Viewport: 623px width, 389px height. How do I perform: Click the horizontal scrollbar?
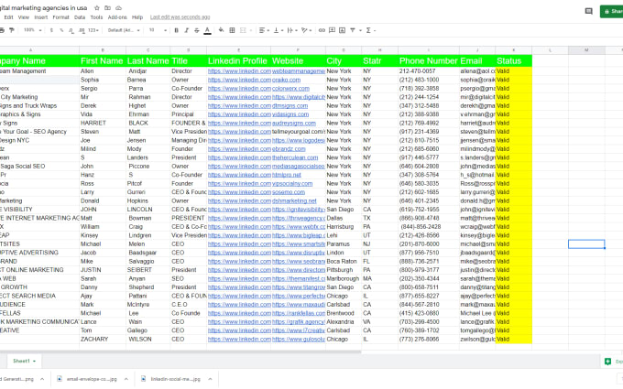[180, 351]
